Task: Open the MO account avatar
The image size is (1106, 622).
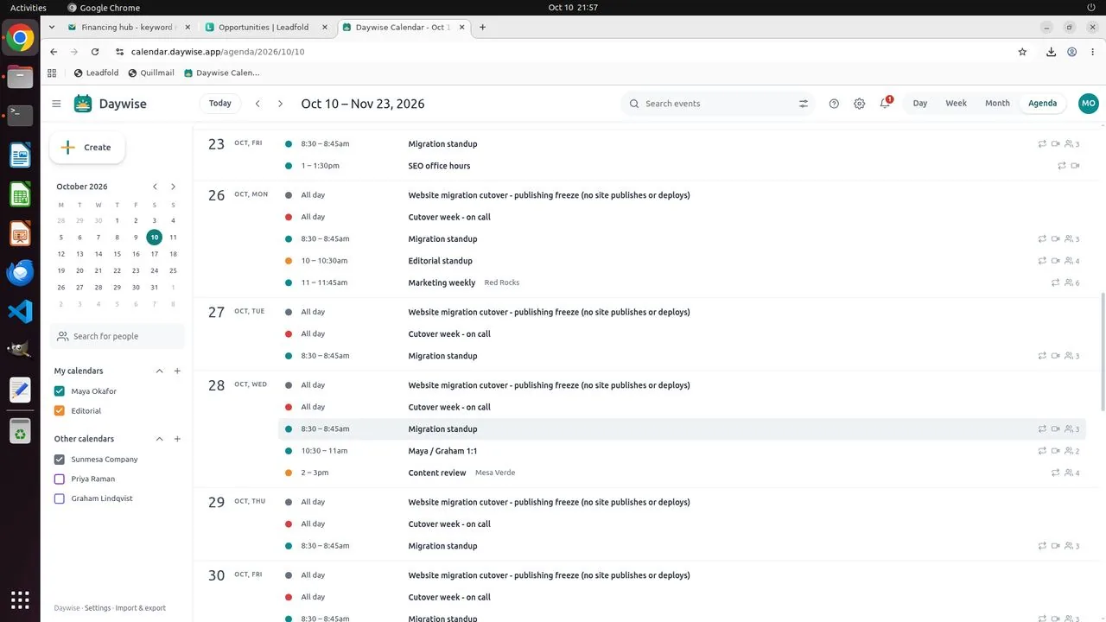Action: 1088,104
